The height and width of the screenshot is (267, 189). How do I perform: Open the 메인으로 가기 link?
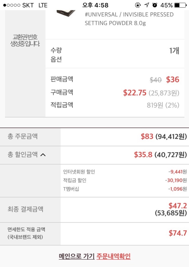(x=77, y=256)
